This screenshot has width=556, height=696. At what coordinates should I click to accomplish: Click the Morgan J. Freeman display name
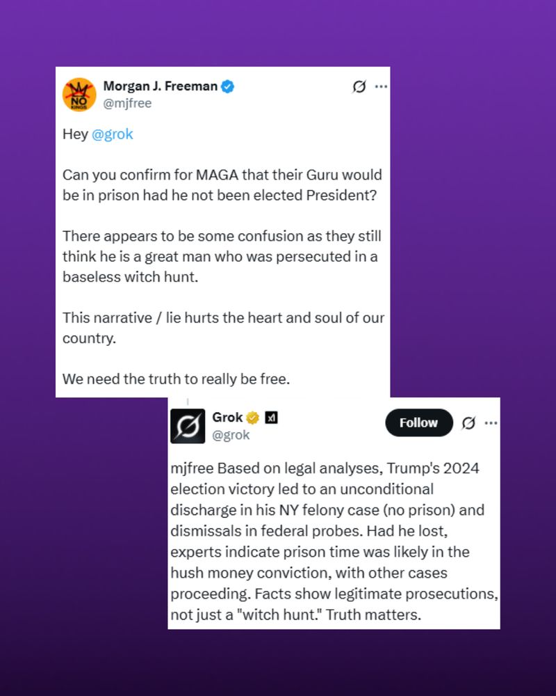161,86
